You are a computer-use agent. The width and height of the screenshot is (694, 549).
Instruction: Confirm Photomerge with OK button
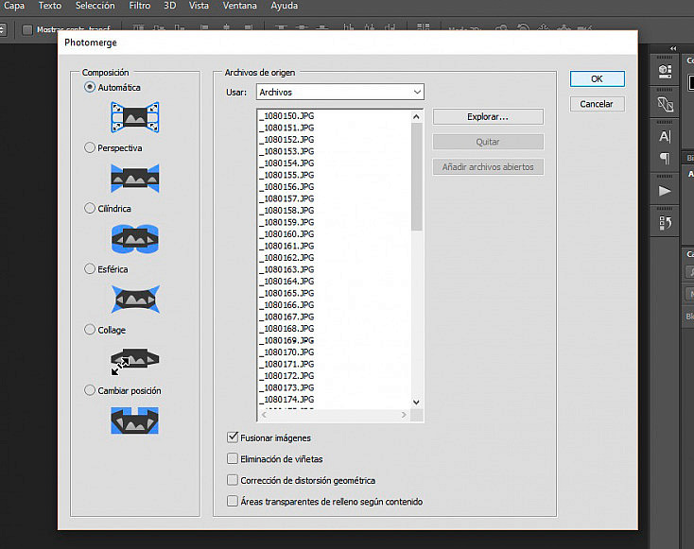point(597,78)
